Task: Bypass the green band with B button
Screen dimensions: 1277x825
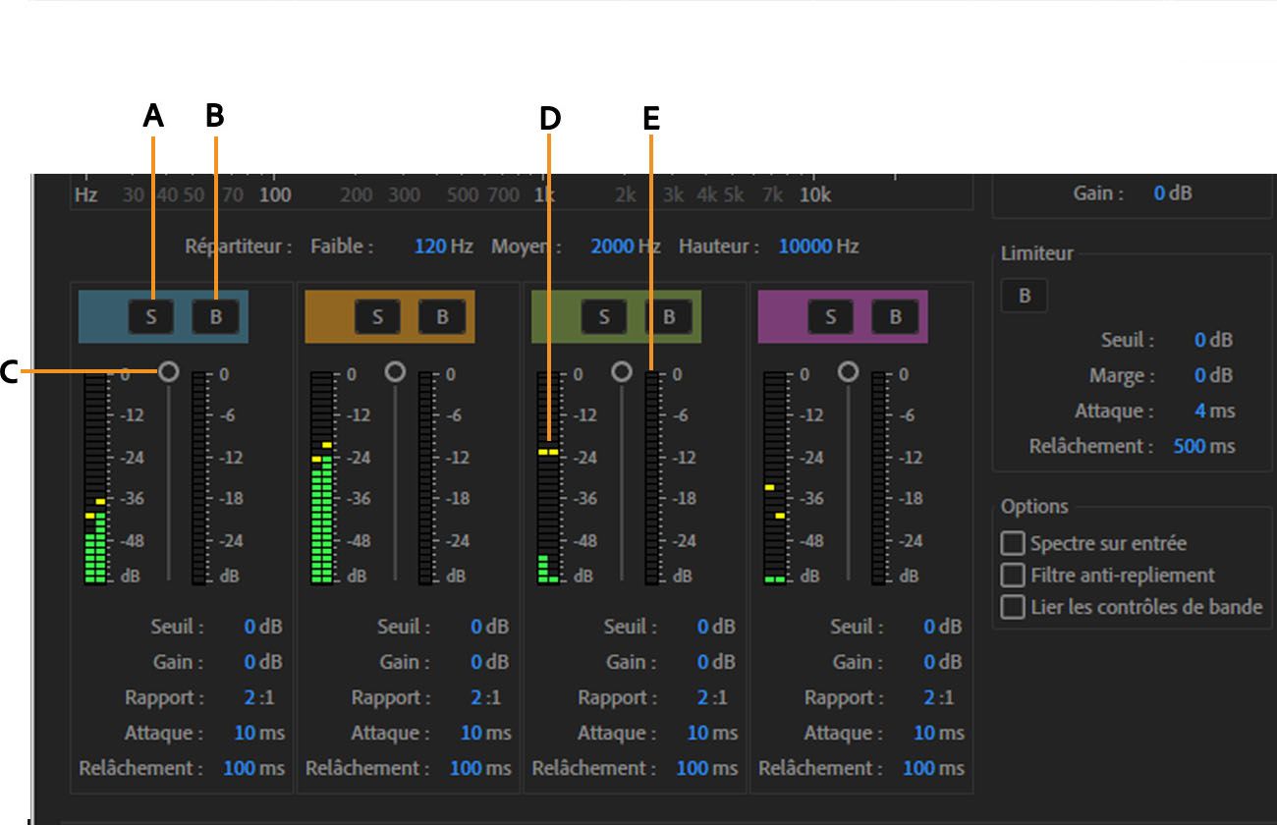Action: coord(669,317)
